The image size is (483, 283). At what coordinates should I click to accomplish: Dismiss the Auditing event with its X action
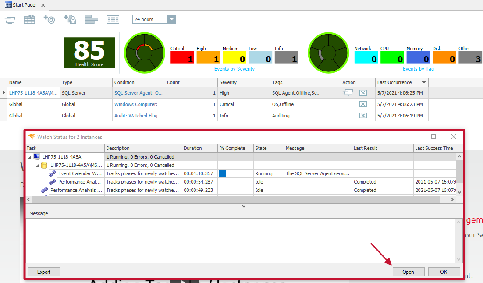(x=364, y=115)
